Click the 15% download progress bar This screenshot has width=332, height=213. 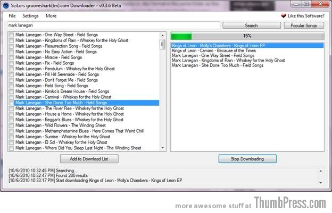point(247,36)
